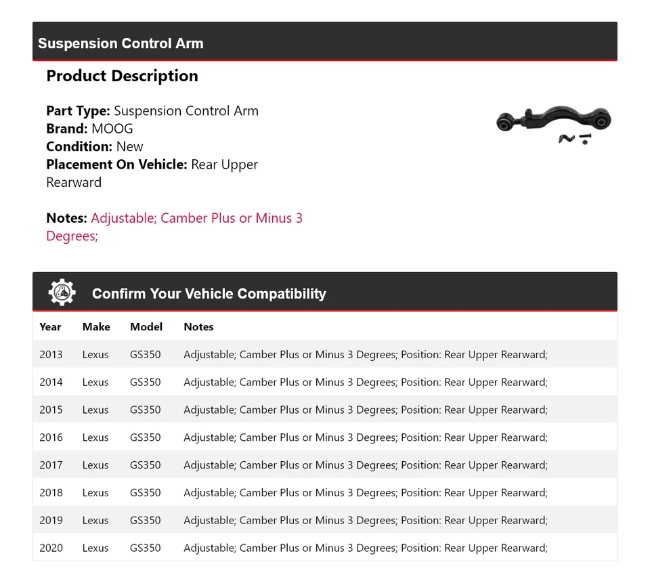
Task: Select the Product Description heading
Action: [122, 76]
